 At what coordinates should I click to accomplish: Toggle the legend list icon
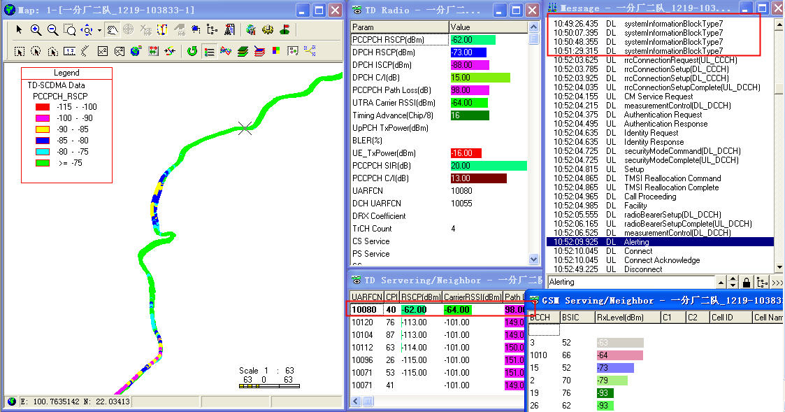[x=210, y=51]
